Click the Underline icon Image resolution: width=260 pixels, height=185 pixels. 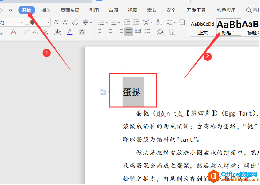pos(2,32)
